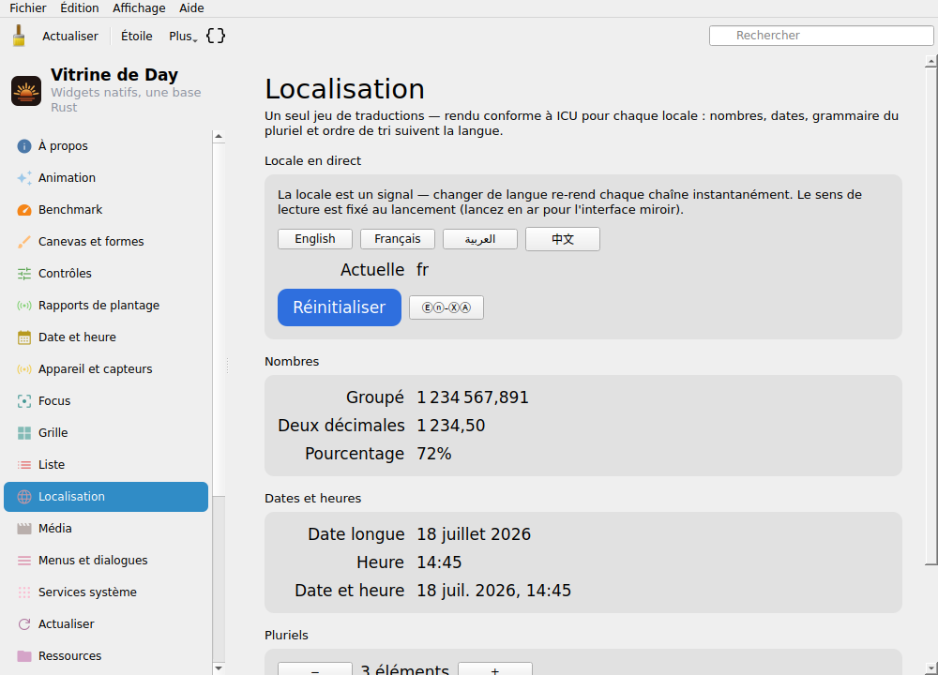Click the Benchmark gauge icon
The height and width of the screenshot is (675, 938).
pyautogui.click(x=24, y=210)
